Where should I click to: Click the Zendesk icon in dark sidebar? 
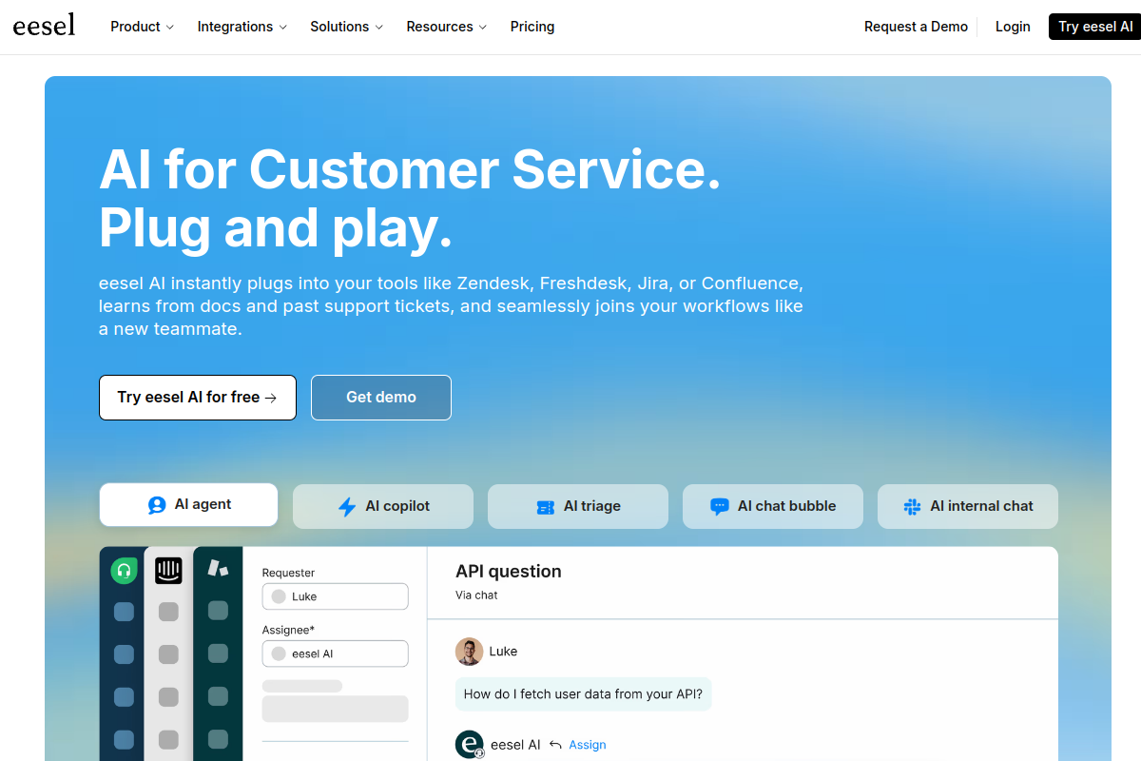click(x=218, y=568)
